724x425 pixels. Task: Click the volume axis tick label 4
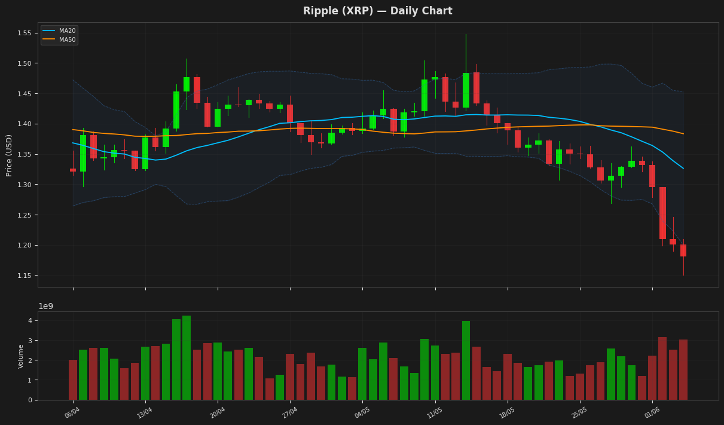[29, 320]
